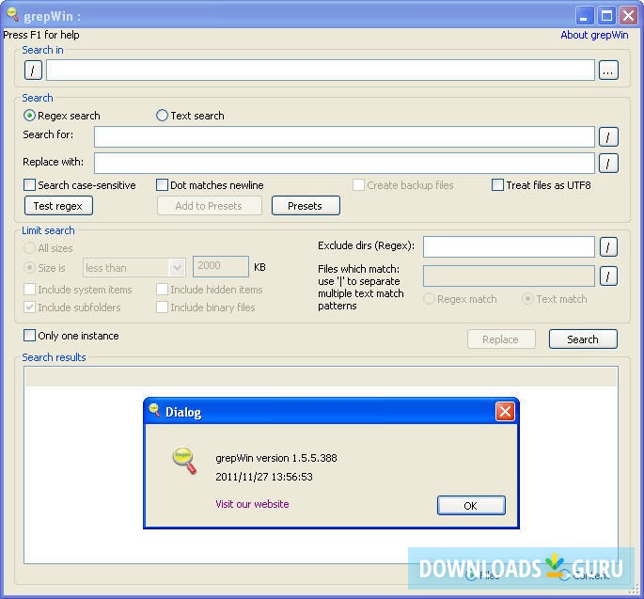Click into the Exclude dirs (Regex) field
This screenshot has width=644, height=599.
point(509,247)
